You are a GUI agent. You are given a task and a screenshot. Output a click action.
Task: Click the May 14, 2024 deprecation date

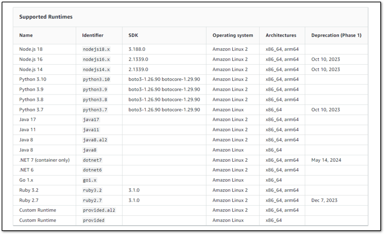pyautogui.click(x=326, y=160)
